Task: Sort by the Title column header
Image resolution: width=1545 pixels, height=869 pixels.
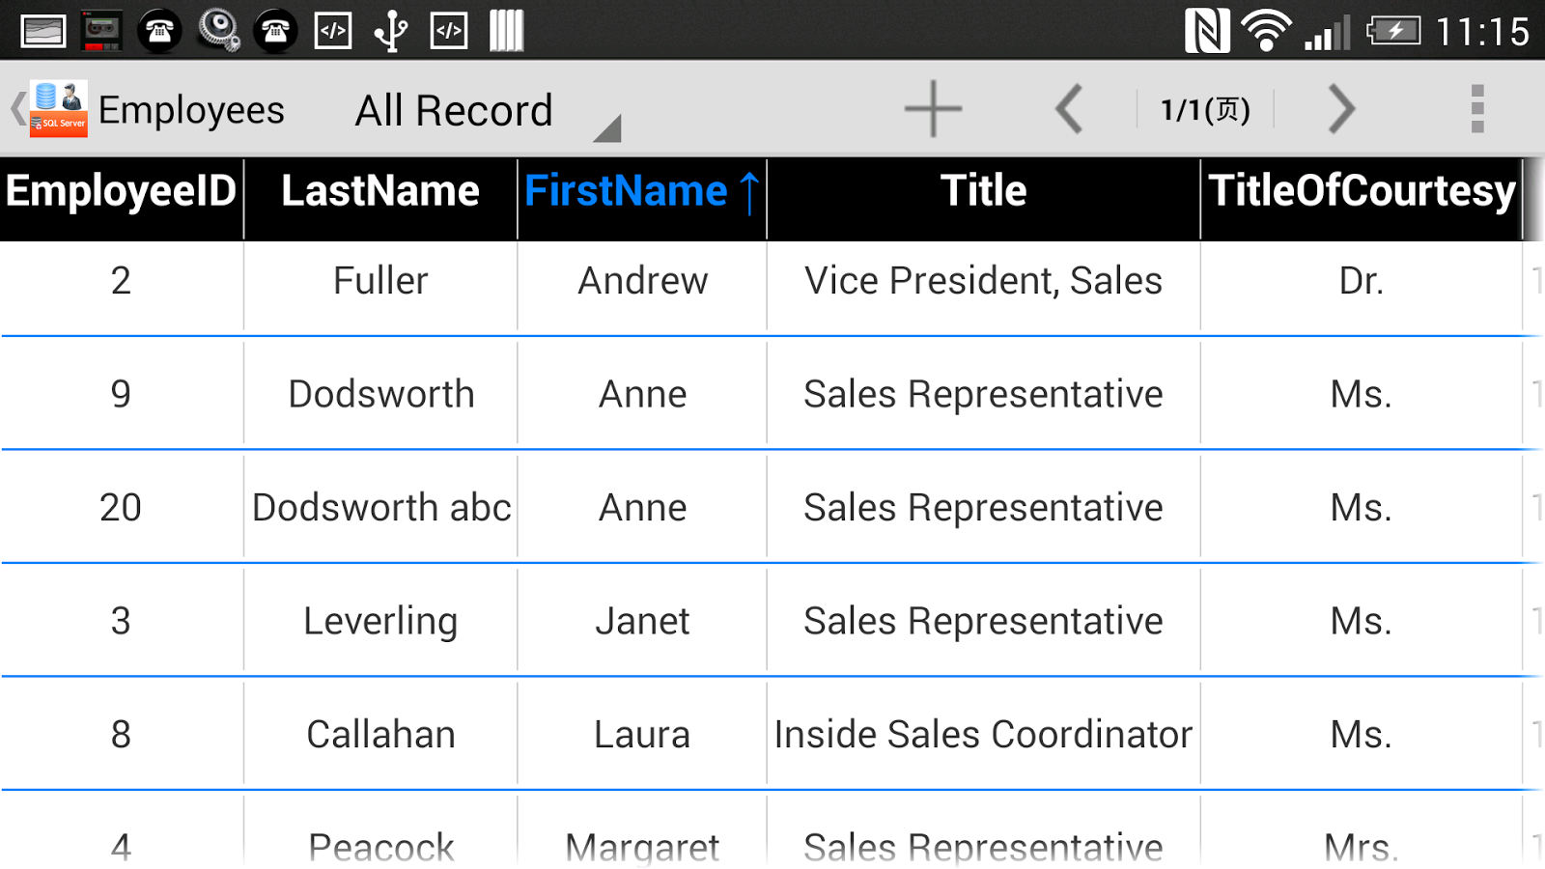Action: click(x=983, y=191)
